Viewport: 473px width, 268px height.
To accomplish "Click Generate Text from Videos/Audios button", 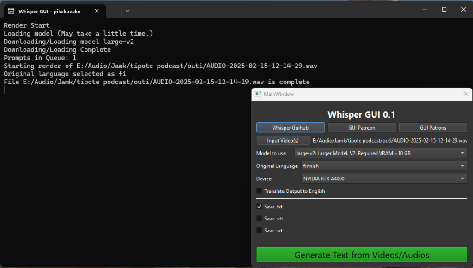I will [362, 255].
